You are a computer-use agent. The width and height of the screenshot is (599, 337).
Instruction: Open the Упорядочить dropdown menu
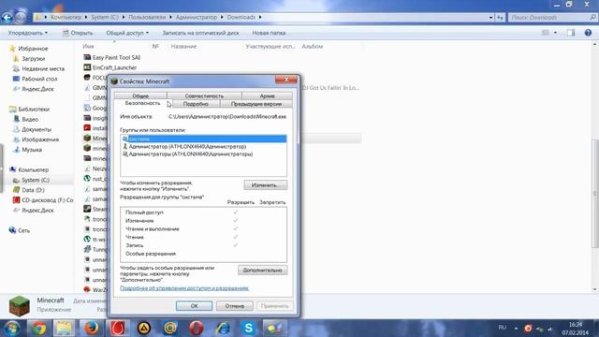tap(28, 33)
